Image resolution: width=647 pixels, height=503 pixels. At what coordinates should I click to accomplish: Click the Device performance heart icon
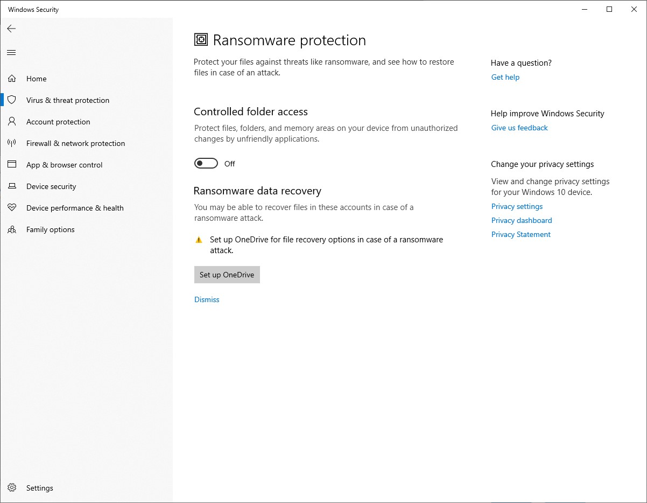pos(12,208)
